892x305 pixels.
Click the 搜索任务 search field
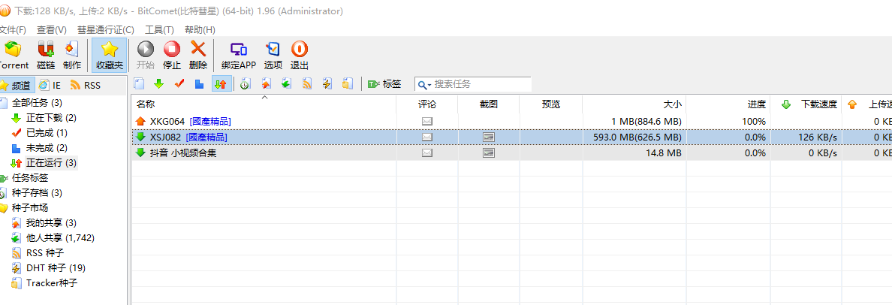click(x=481, y=84)
